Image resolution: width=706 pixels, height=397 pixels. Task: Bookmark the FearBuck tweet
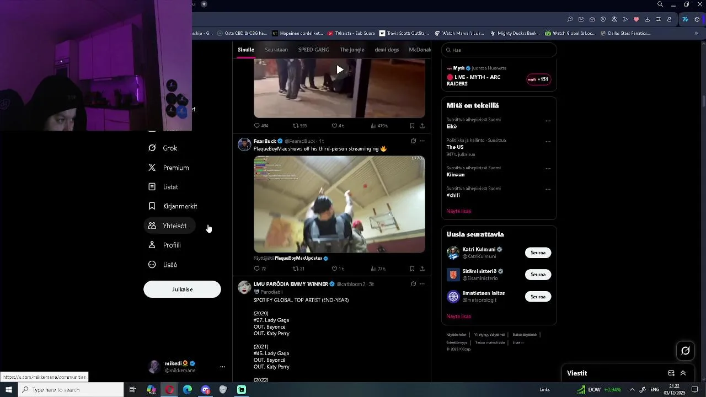tap(412, 269)
